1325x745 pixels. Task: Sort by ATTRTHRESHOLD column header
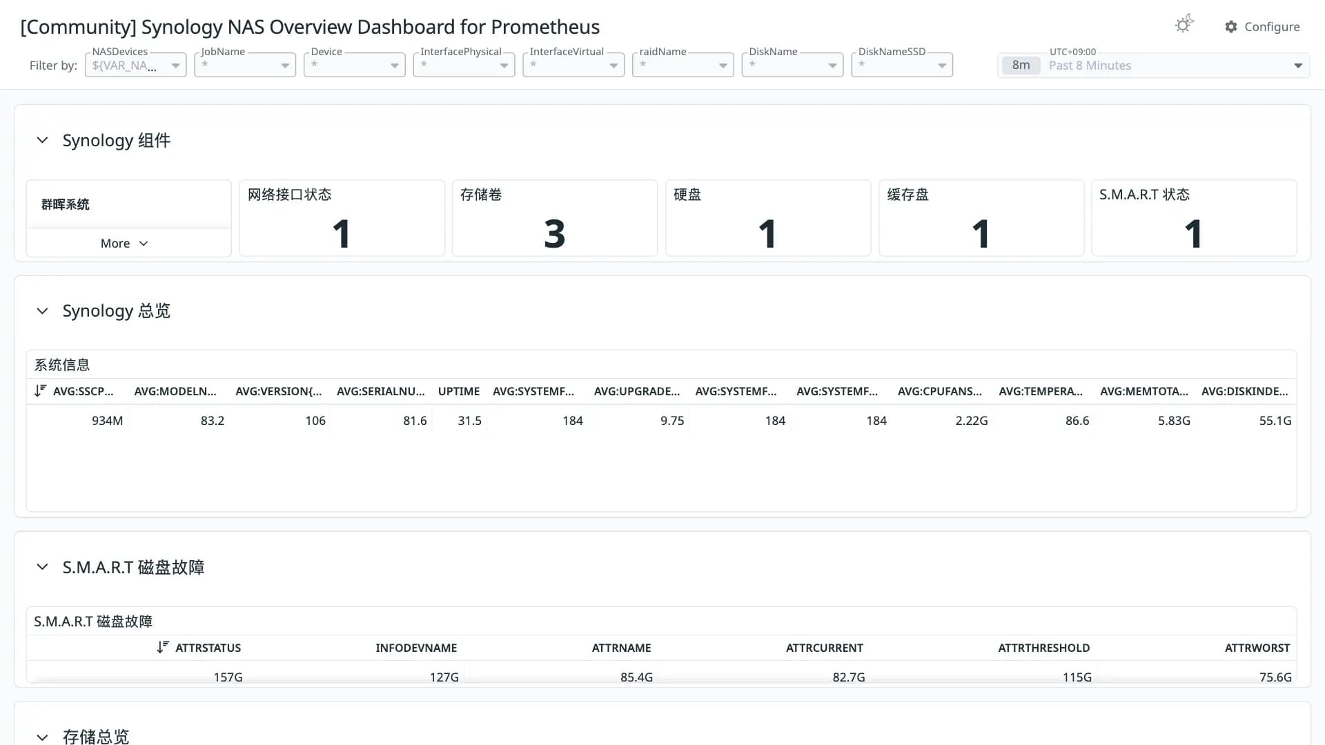pyautogui.click(x=1044, y=648)
